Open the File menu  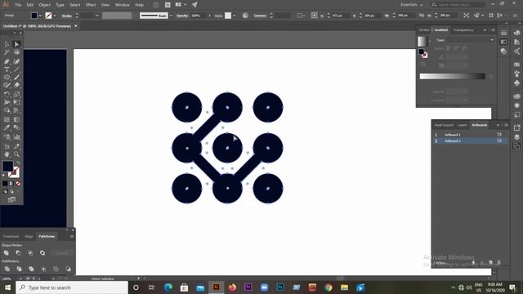point(18,5)
